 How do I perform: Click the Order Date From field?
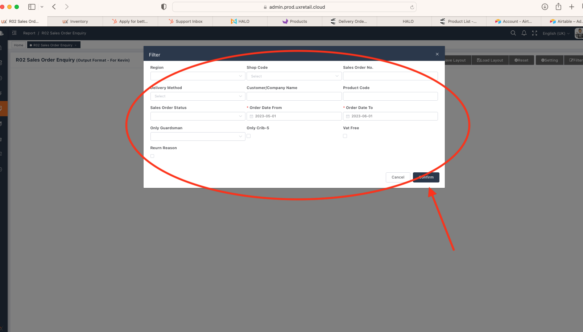[x=294, y=116]
